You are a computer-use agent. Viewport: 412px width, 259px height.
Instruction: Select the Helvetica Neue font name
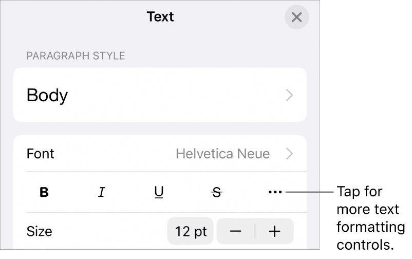pyautogui.click(x=222, y=154)
